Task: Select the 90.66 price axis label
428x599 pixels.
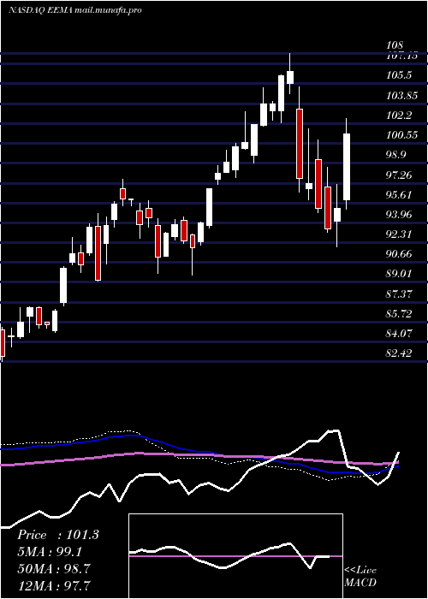Action: pos(400,254)
